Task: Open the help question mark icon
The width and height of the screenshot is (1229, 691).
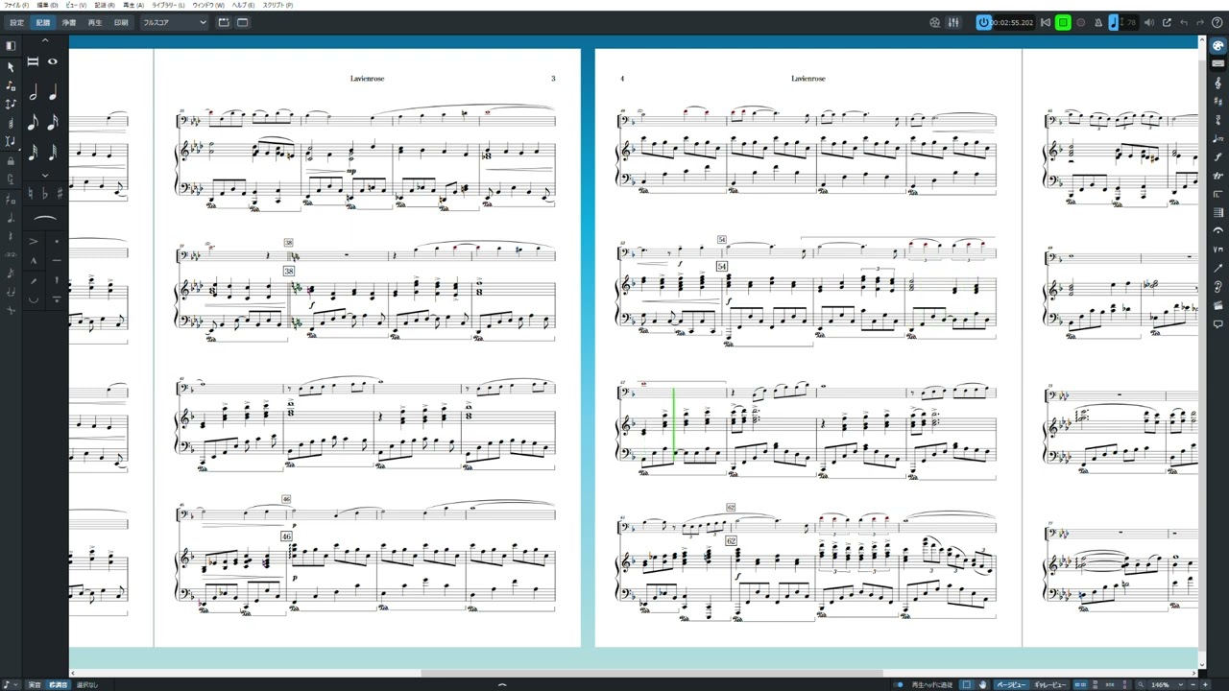Action: point(1217,22)
